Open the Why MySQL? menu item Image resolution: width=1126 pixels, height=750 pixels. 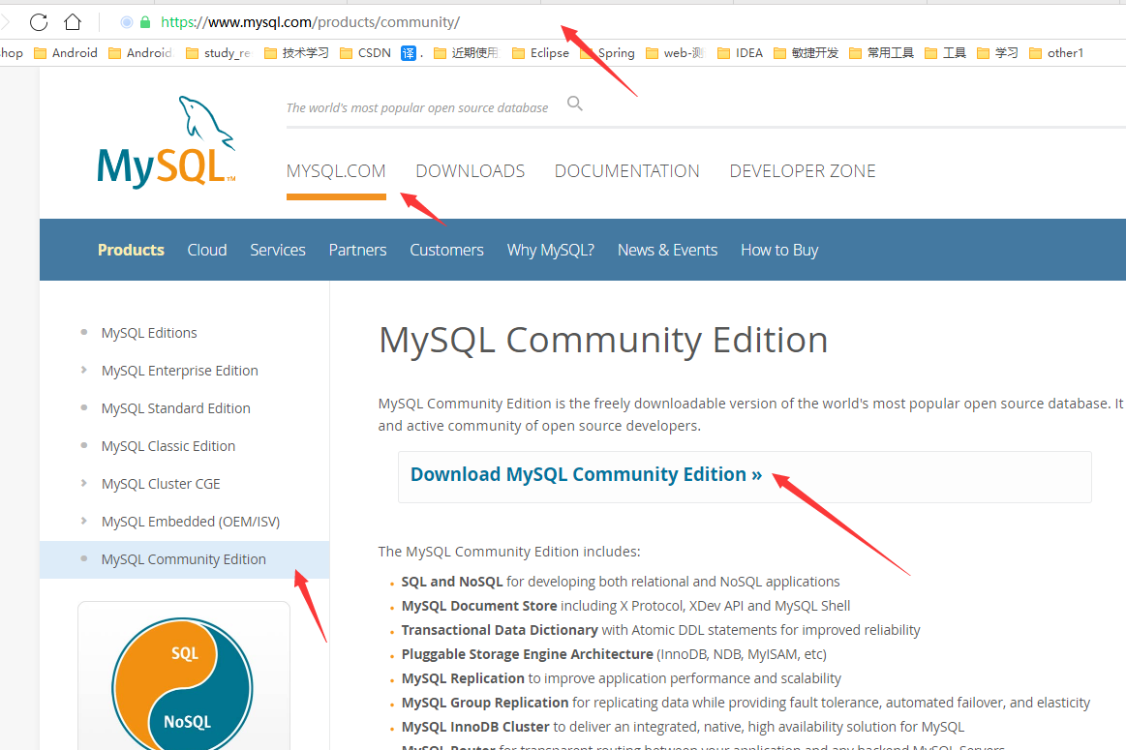(x=551, y=250)
